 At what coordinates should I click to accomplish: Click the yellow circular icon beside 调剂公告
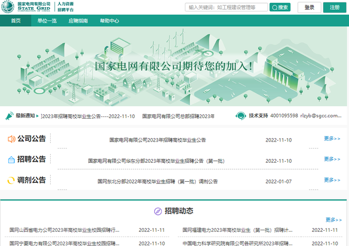[11, 181]
